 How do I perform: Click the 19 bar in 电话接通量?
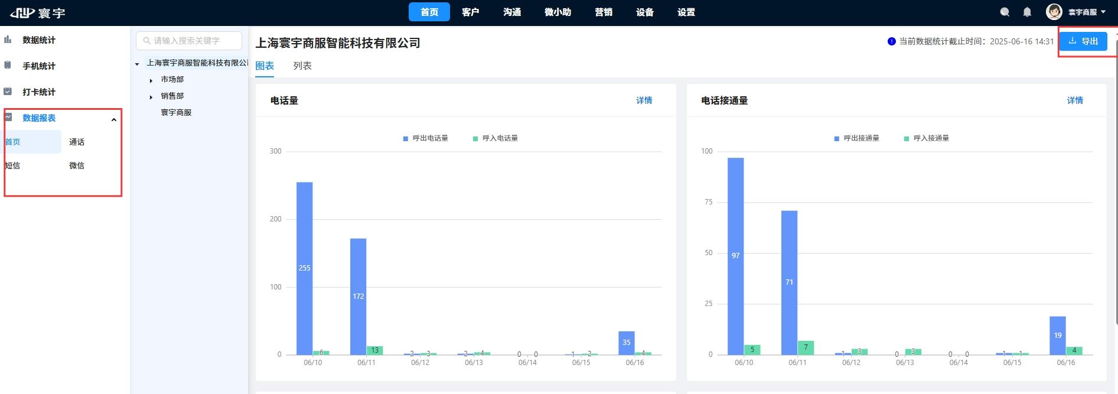[x=1057, y=336]
